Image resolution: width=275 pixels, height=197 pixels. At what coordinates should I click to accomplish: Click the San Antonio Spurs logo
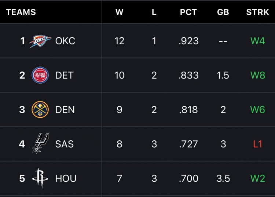tap(39, 144)
